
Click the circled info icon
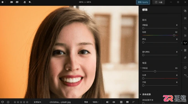pos(185,68)
